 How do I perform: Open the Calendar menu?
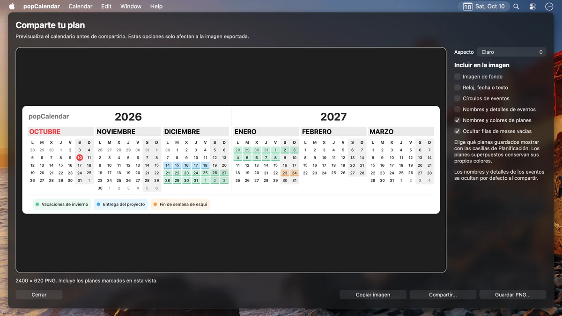[81, 7]
